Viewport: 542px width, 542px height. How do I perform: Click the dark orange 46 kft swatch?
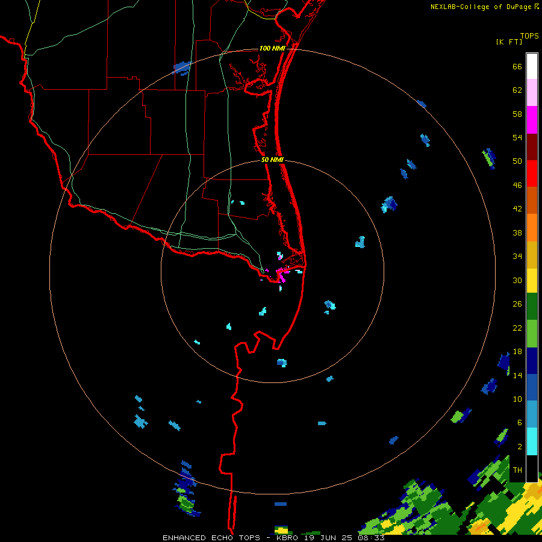click(532, 200)
